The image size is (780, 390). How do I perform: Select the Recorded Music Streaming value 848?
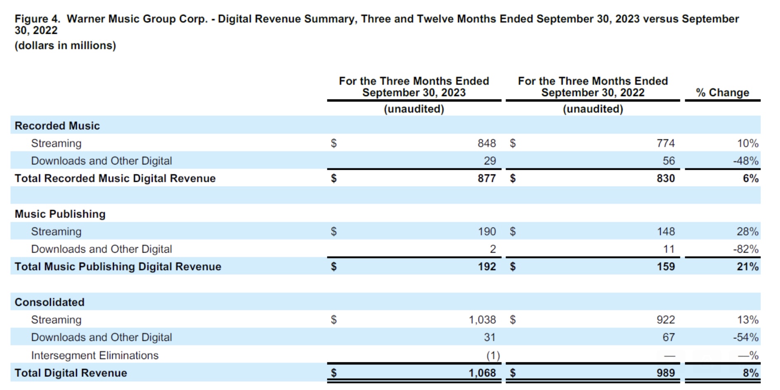pyautogui.click(x=487, y=143)
